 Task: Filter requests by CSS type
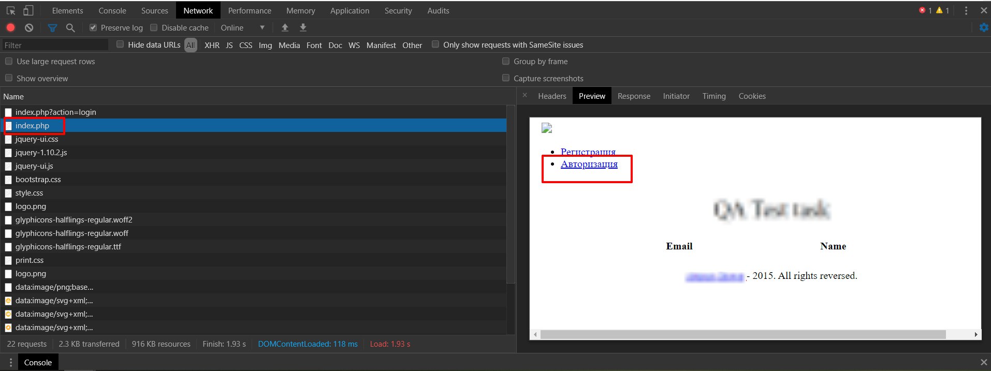point(246,46)
